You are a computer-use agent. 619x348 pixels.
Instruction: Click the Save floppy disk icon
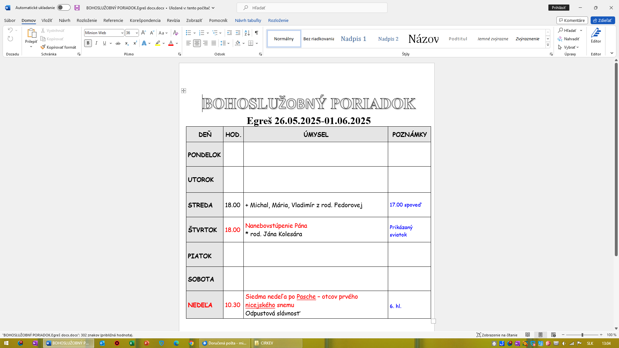click(x=77, y=8)
